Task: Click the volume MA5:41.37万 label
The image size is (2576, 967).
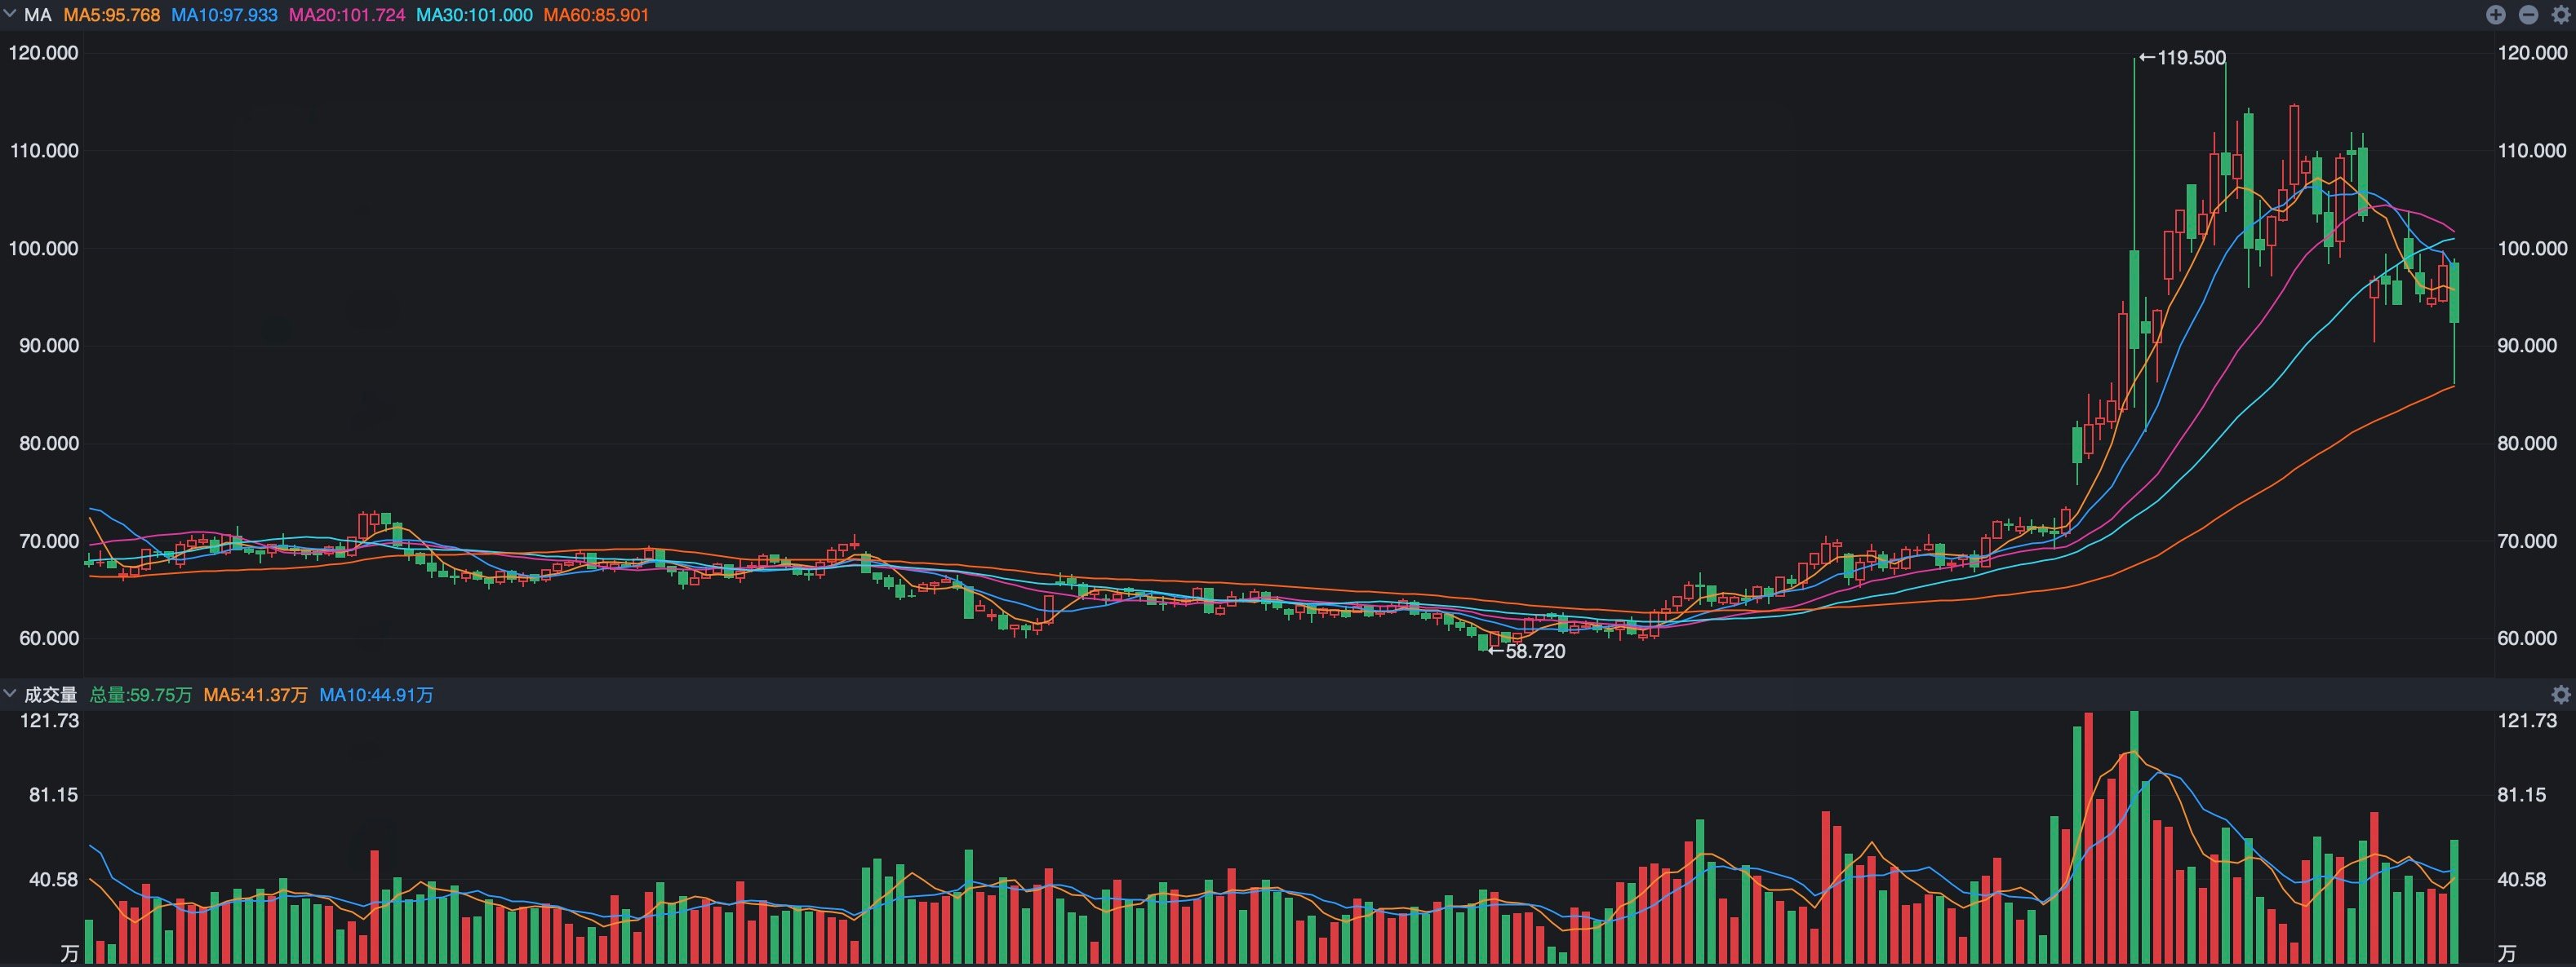Action: click(x=256, y=695)
